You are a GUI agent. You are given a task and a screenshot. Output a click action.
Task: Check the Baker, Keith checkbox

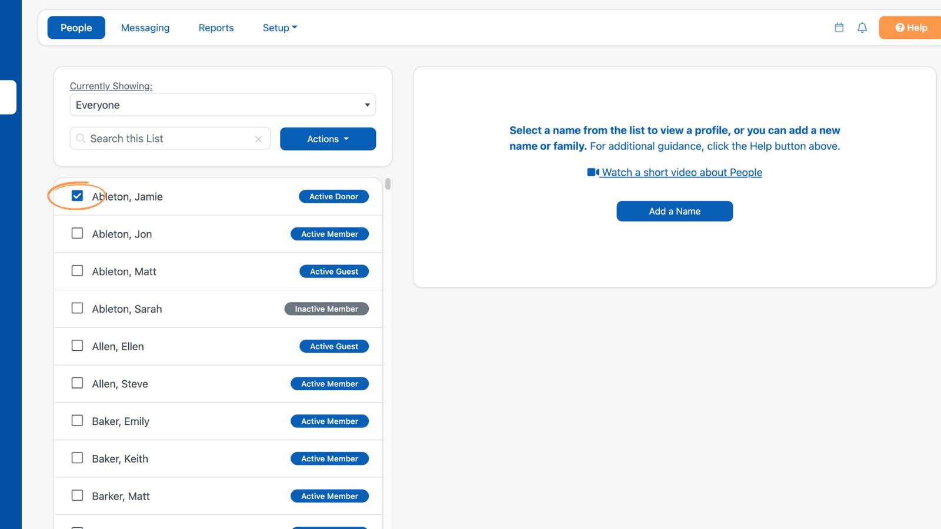(77, 458)
